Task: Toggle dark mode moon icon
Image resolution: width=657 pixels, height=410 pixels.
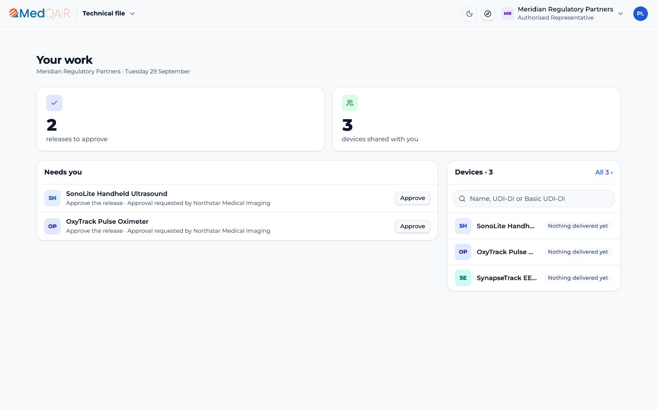Action: [x=469, y=14]
